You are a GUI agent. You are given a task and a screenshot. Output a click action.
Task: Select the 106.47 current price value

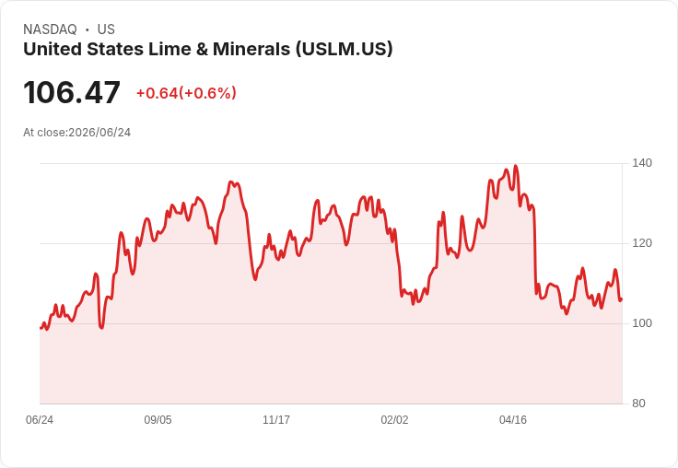pyautogui.click(x=72, y=92)
